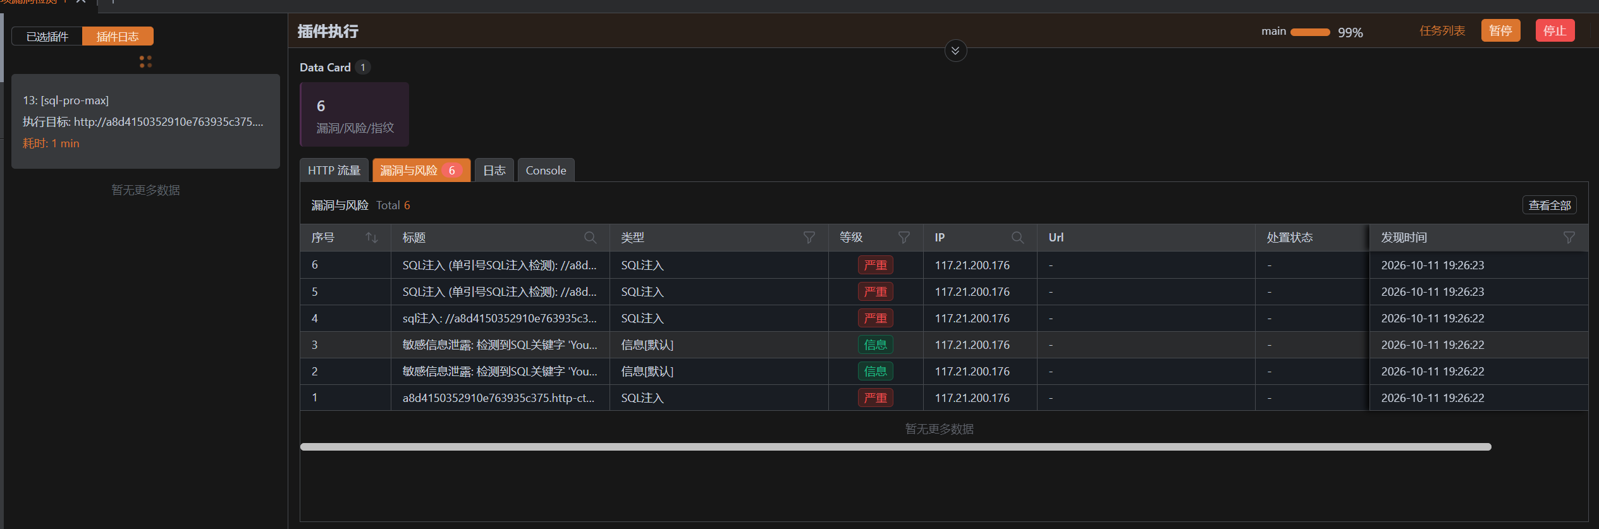This screenshot has height=529, width=1599.
Task: Click the 查看全部 button
Action: click(x=1549, y=205)
